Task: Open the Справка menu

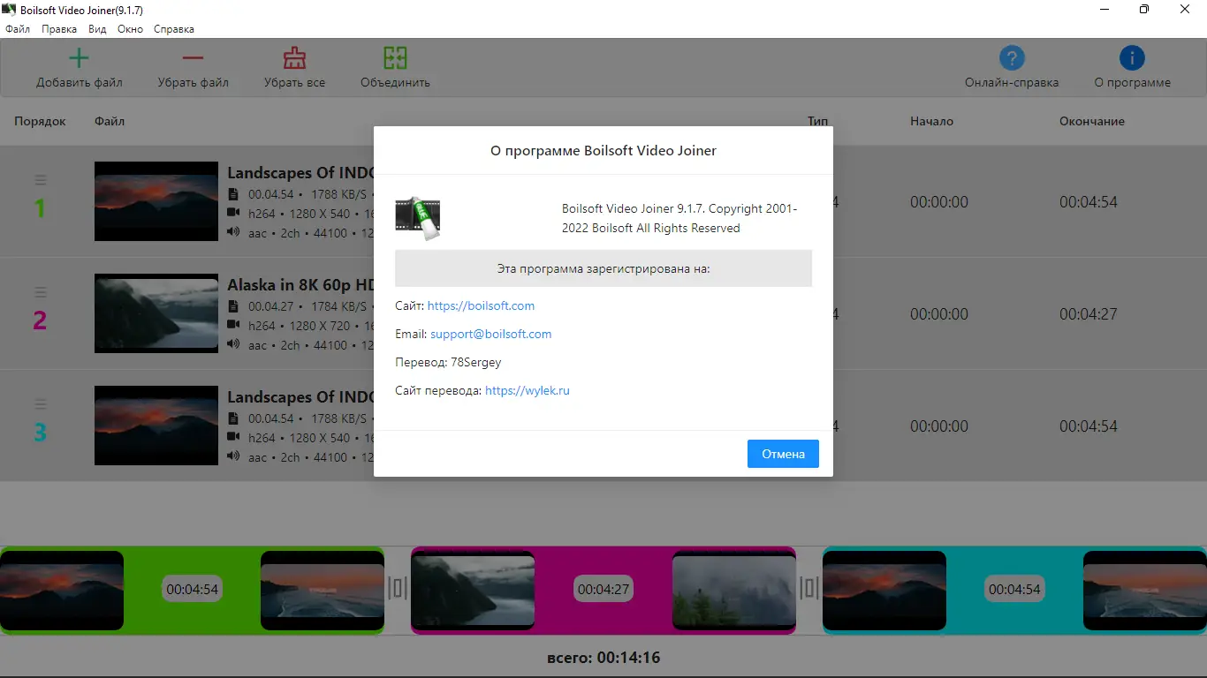Action: pos(174,29)
